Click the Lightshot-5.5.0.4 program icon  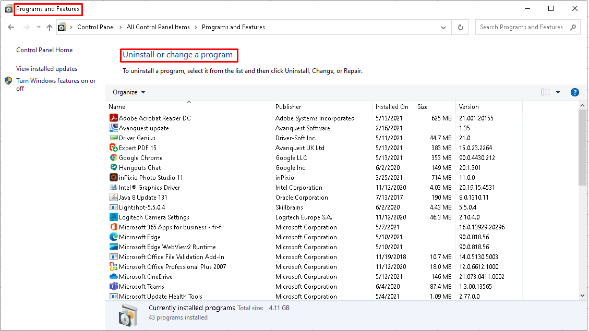point(113,207)
